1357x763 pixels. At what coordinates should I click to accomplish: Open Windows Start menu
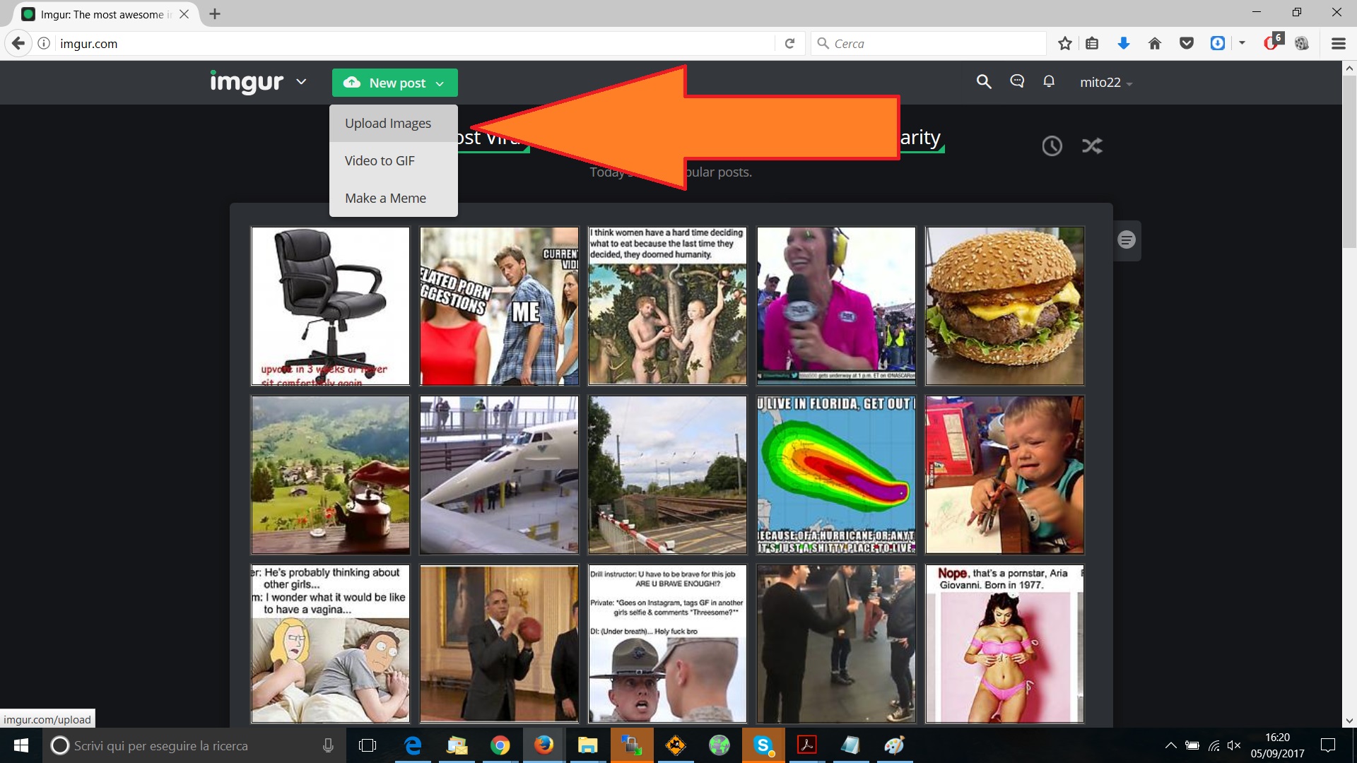pos(21,745)
